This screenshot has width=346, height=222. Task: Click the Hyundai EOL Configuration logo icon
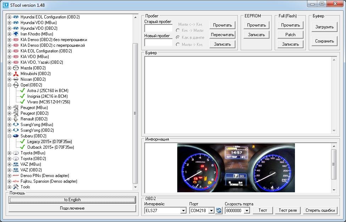[x=16, y=17]
